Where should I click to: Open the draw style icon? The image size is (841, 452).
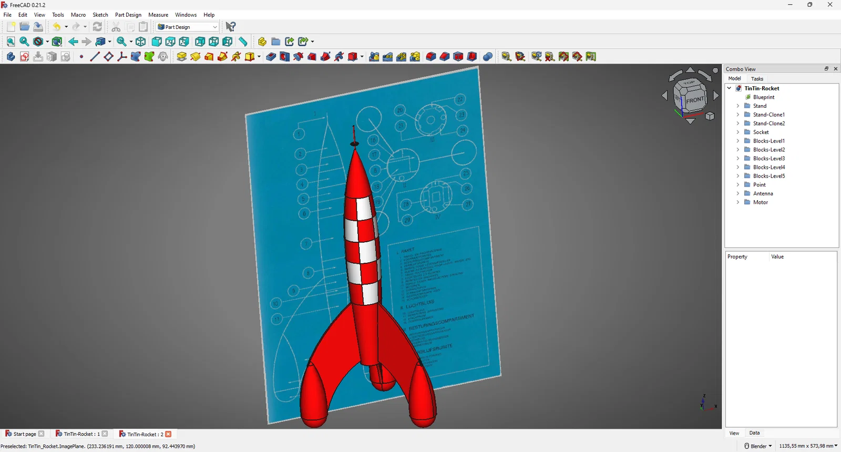tap(38, 42)
